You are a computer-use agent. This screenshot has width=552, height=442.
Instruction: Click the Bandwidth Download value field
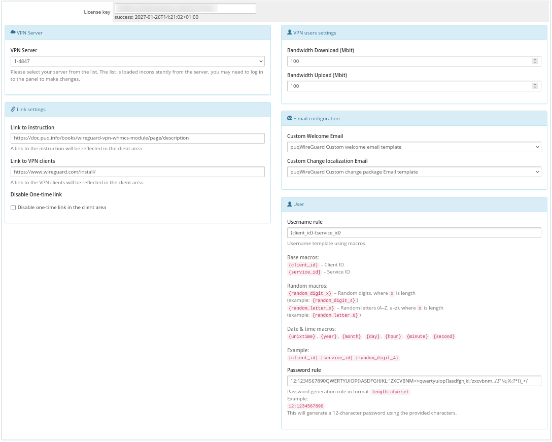408,61
